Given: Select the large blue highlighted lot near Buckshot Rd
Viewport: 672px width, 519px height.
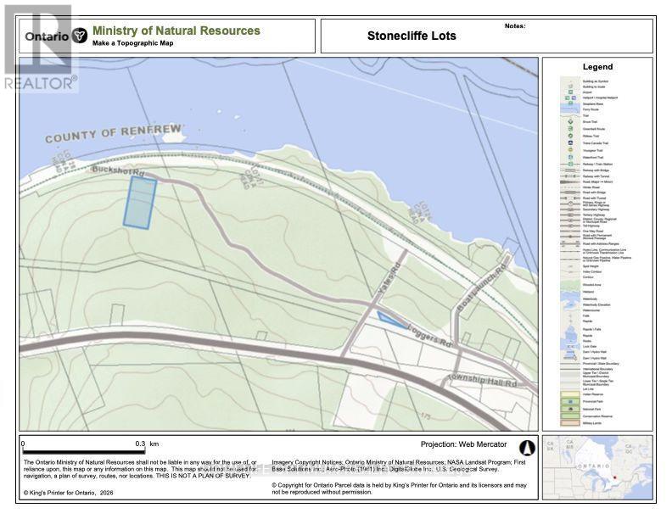Looking at the screenshot, I should (x=140, y=202).
